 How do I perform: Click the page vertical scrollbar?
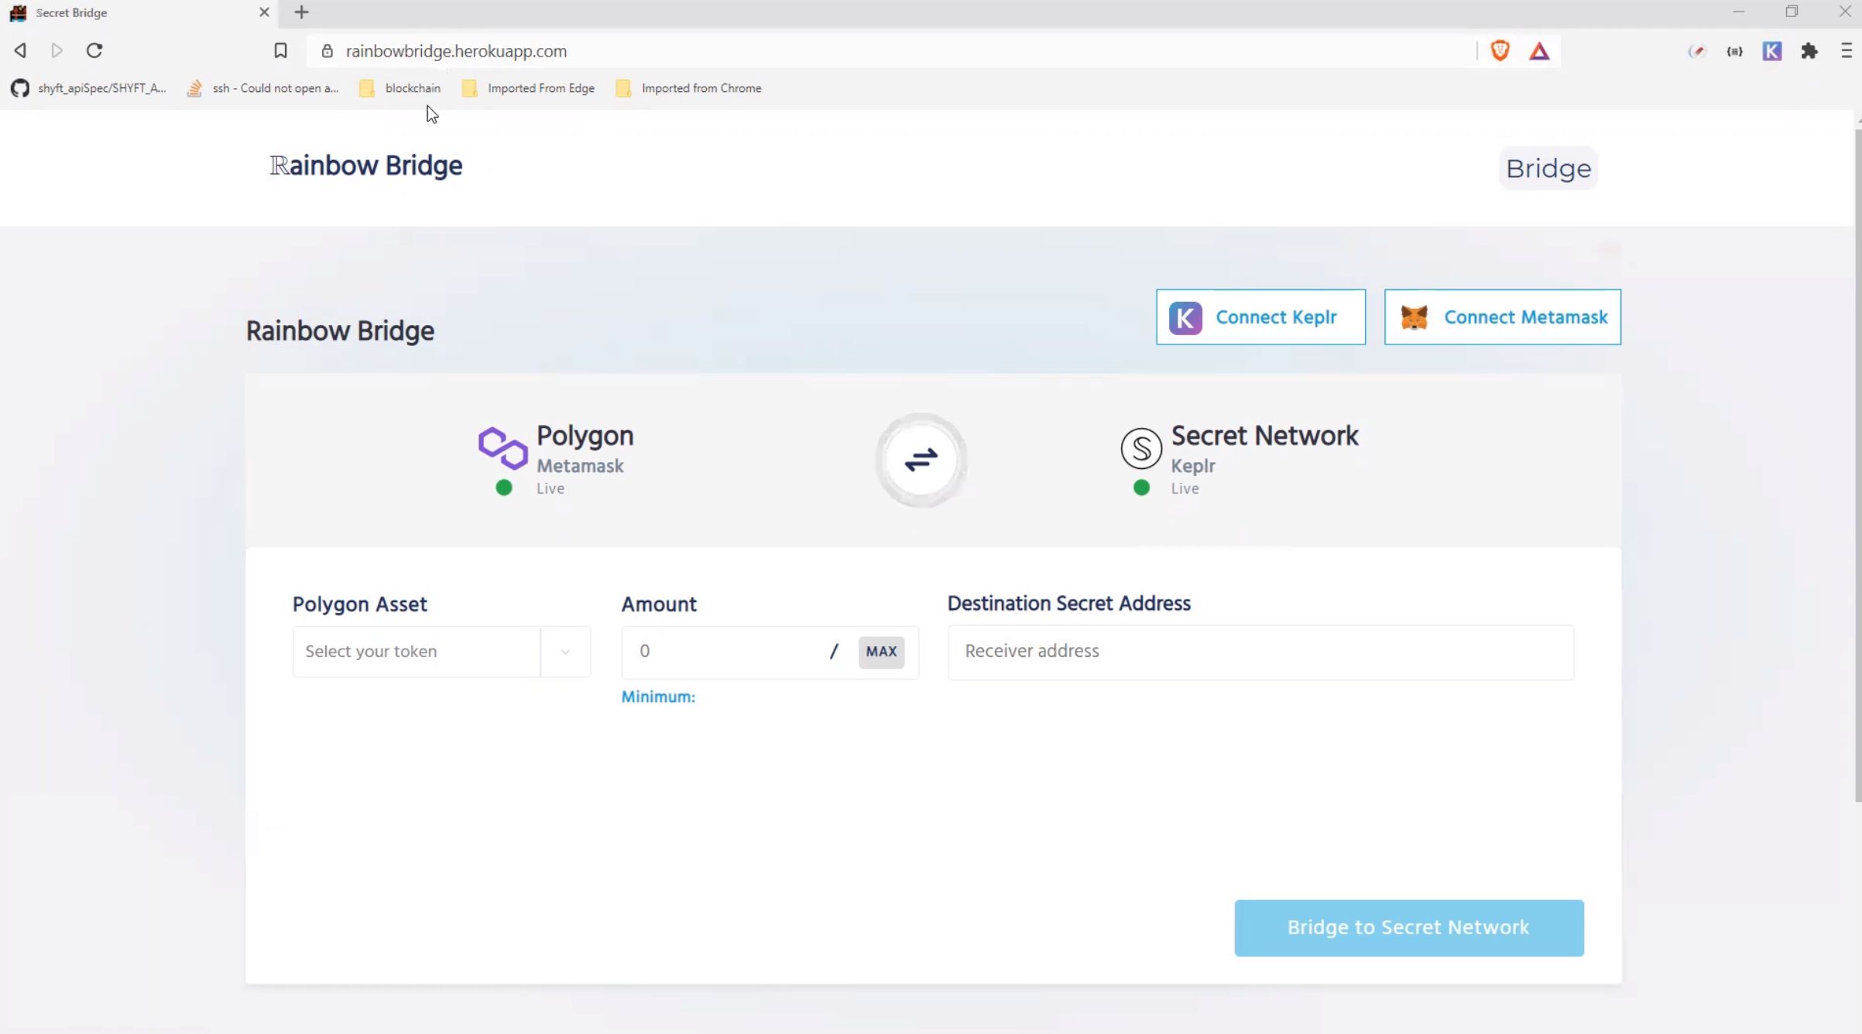pos(1857,464)
